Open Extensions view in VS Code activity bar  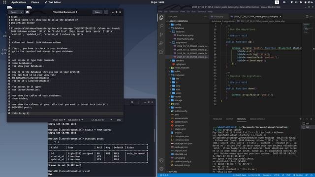coord(161,52)
